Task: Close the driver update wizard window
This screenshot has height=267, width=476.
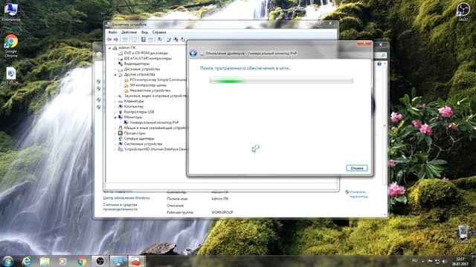Action: pos(364,44)
